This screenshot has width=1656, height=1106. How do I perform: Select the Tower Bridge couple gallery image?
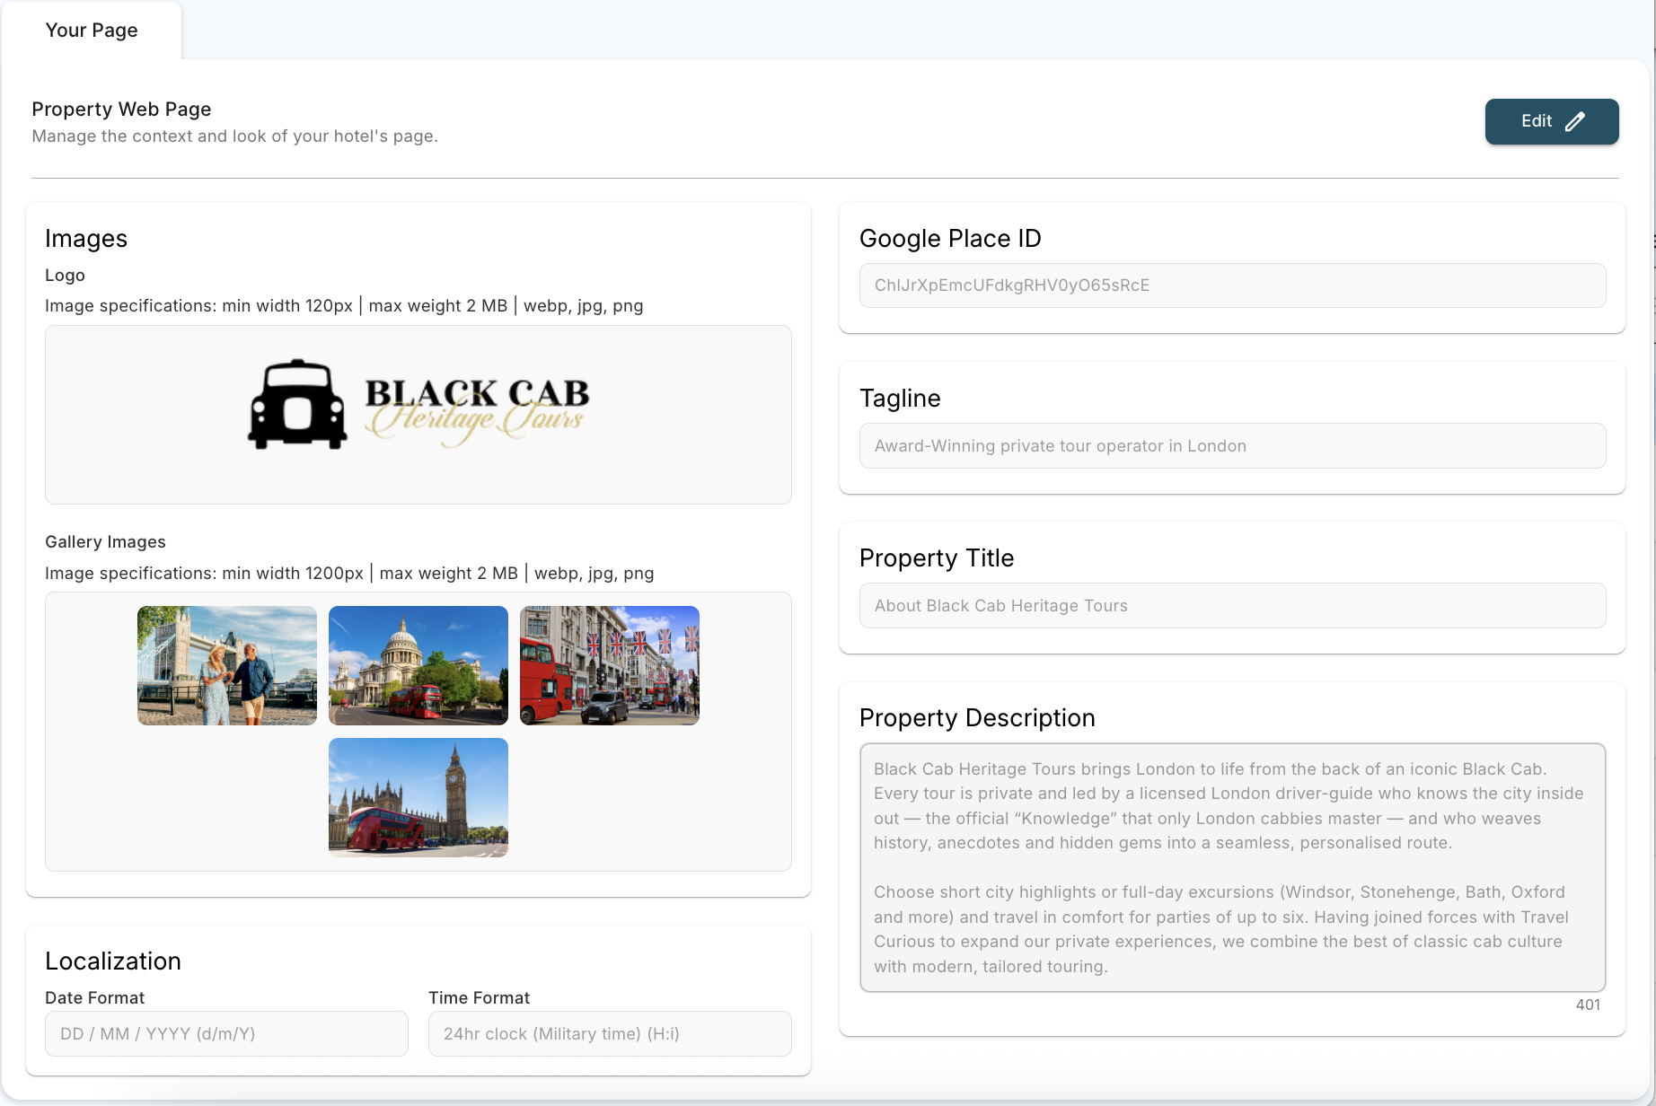[x=227, y=665]
